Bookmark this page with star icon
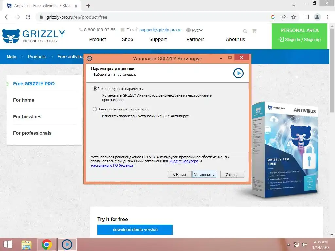This screenshot has width=335, height=251. [294, 17]
